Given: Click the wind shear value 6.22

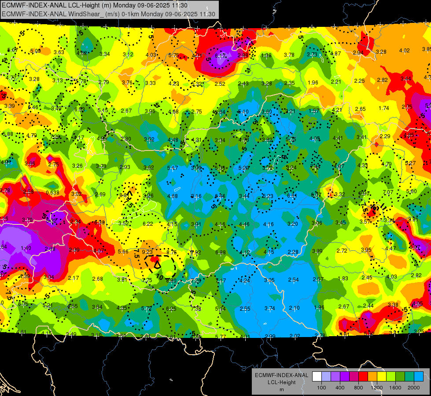Looking at the screenshot, I should pyautogui.click(x=147, y=224).
